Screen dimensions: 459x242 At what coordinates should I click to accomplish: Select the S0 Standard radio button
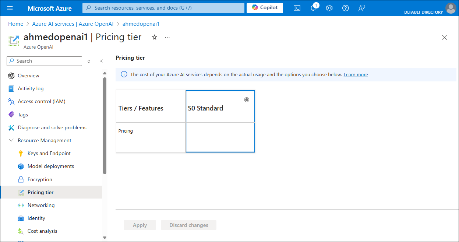246,99
